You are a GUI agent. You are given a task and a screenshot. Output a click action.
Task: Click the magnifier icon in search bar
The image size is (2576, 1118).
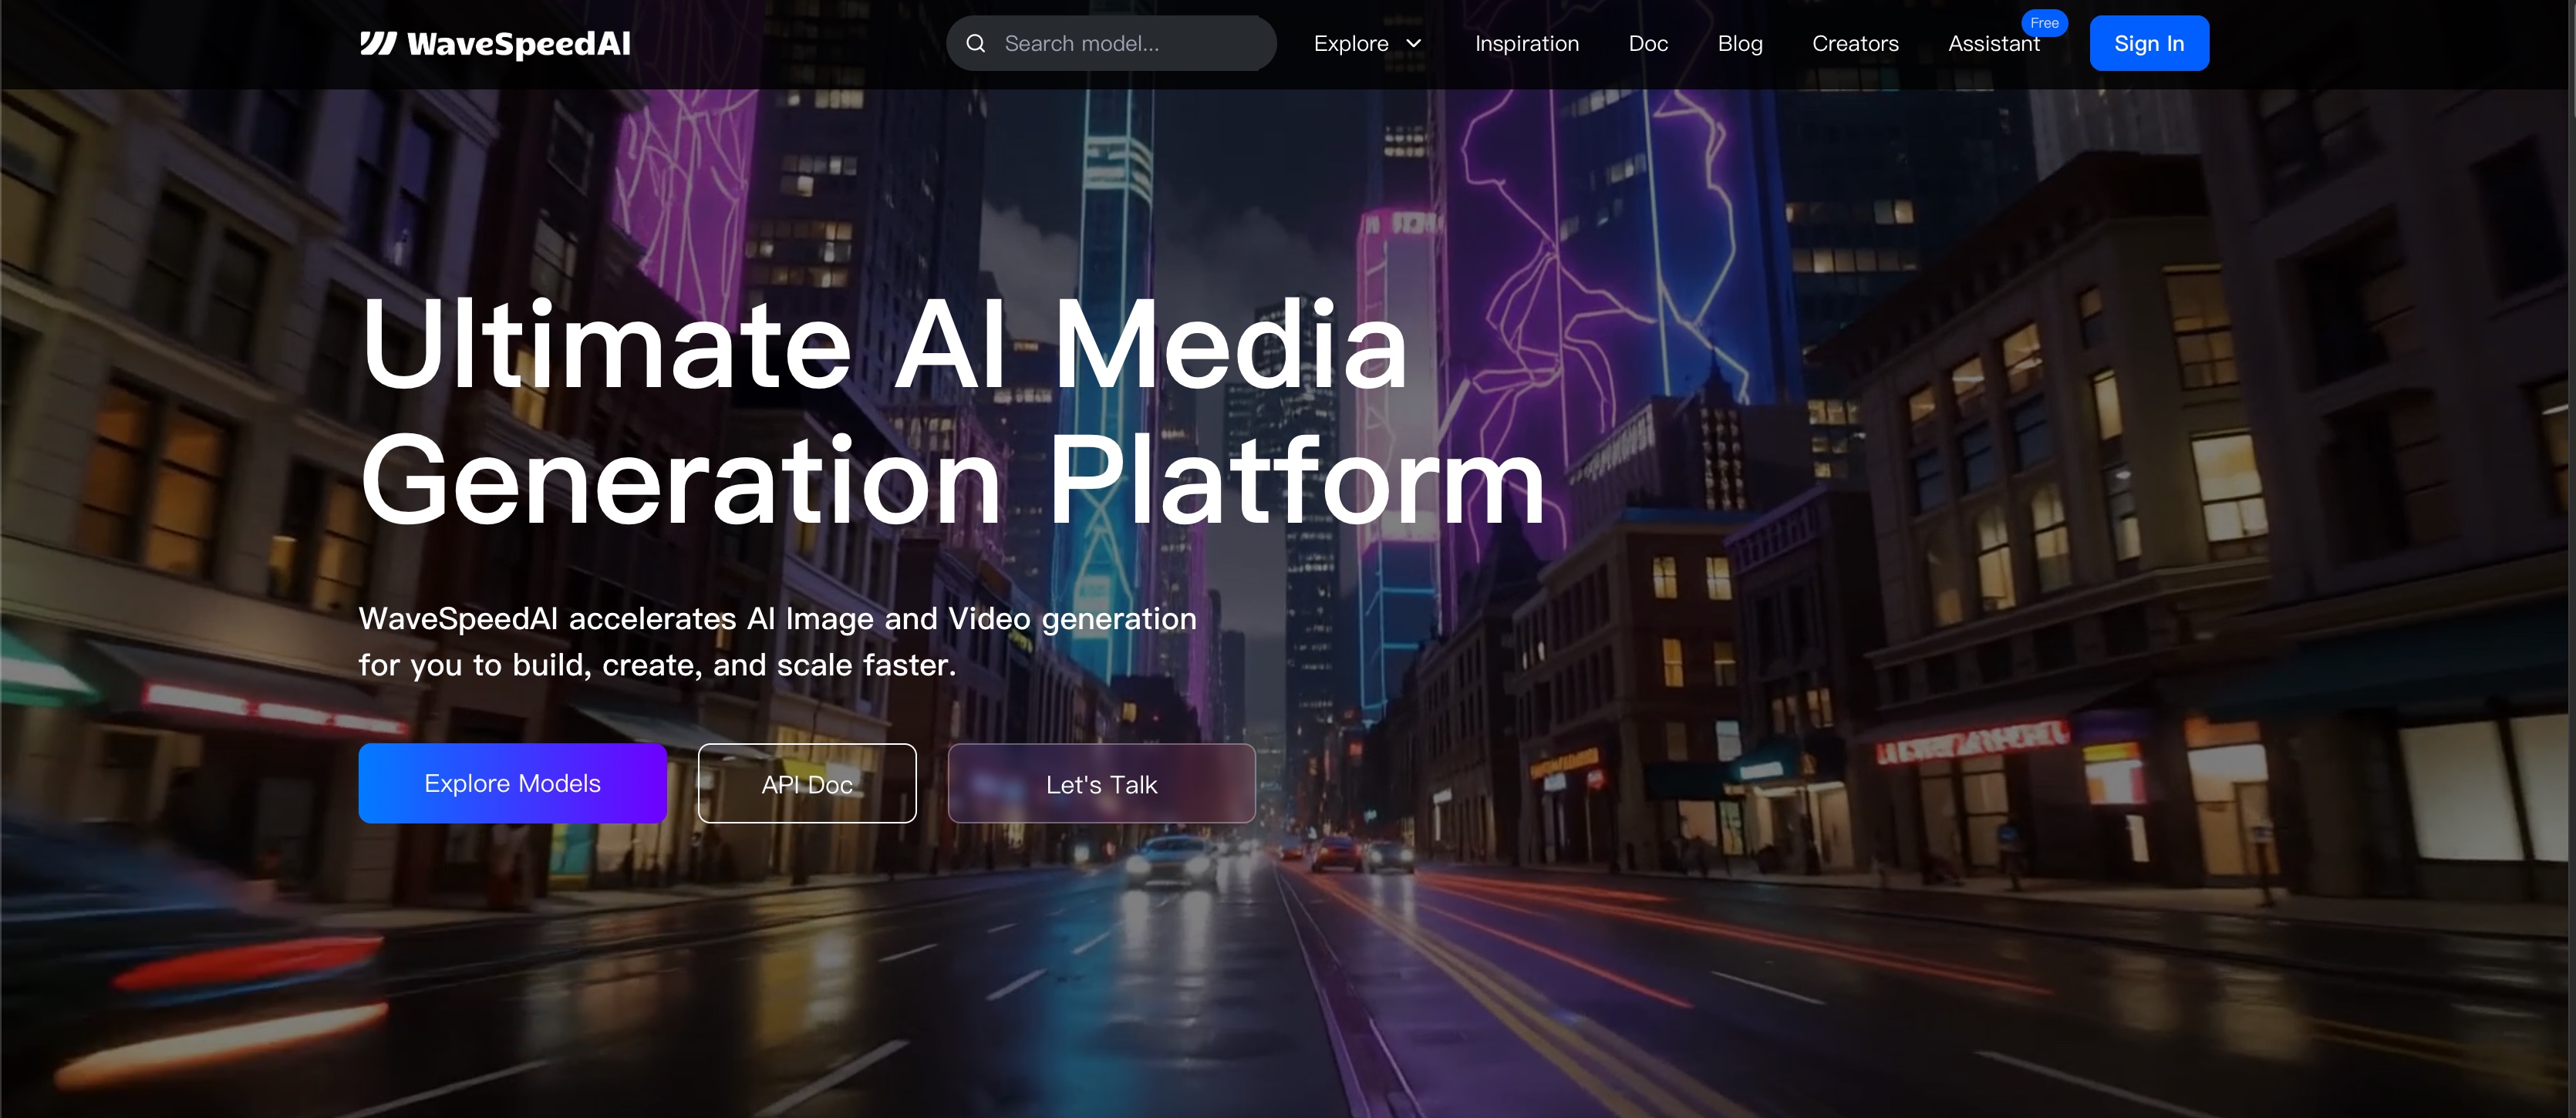pyautogui.click(x=976, y=44)
